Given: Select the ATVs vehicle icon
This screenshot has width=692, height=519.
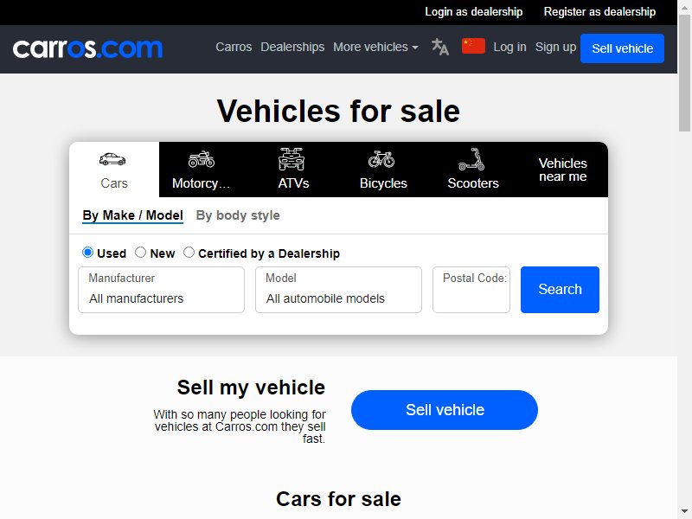Looking at the screenshot, I should pyautogui.click(x=292, y=159).
